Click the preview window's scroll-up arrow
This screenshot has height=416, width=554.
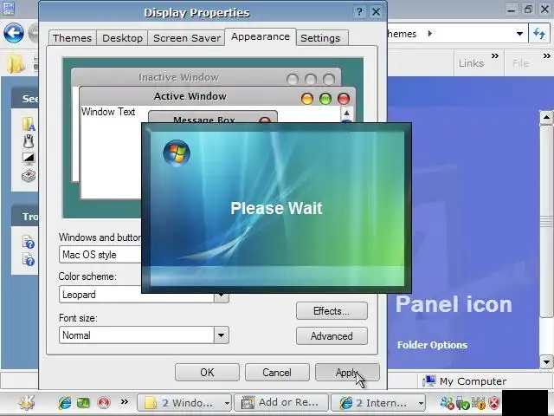(346, 114)
